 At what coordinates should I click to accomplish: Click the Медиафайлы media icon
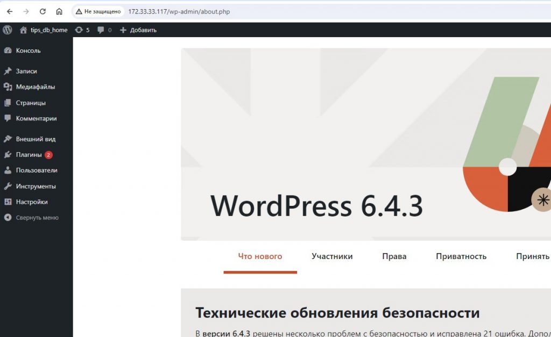[8, 87]
